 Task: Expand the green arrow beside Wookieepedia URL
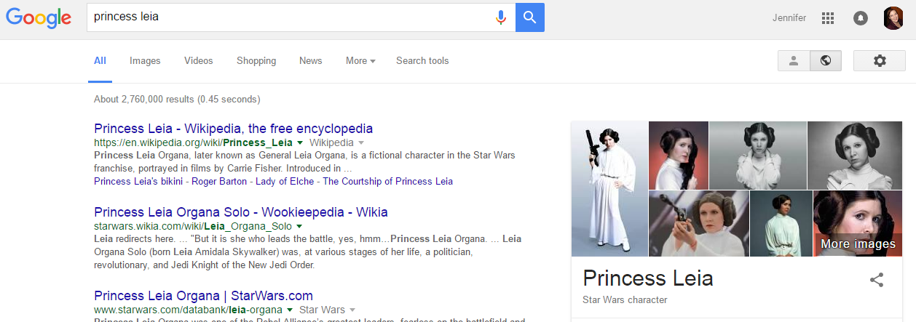coord(299,227)
